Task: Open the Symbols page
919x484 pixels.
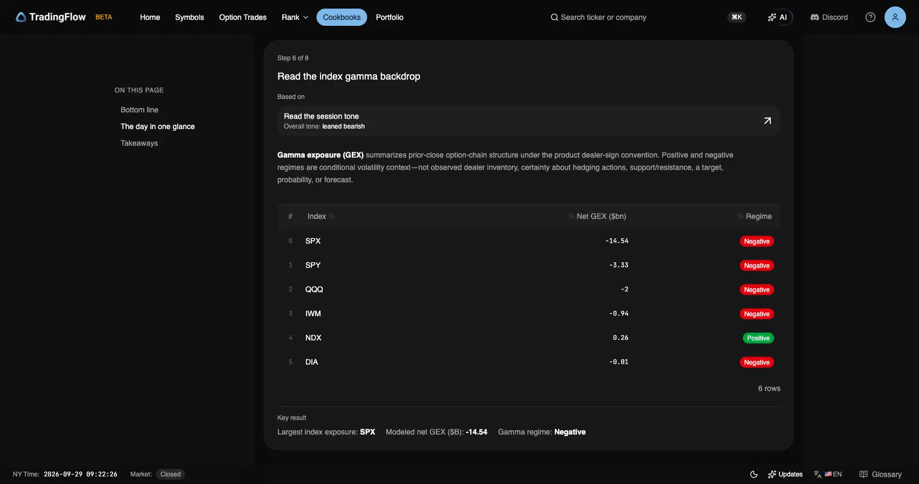Action: click(190, 17)
